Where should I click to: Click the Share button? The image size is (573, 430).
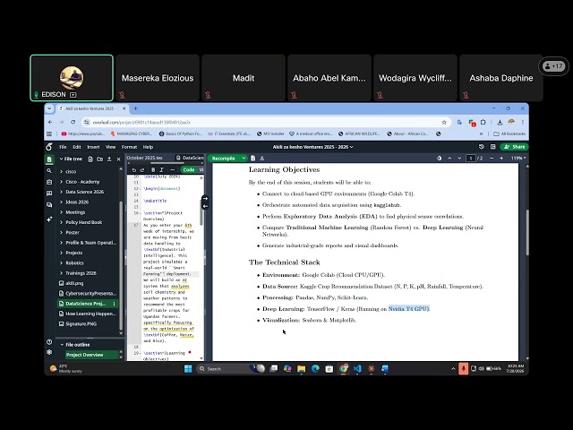515,147
